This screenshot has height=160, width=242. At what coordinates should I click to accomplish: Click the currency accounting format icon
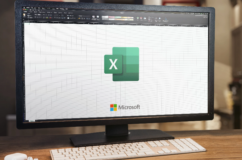(79, 18)
